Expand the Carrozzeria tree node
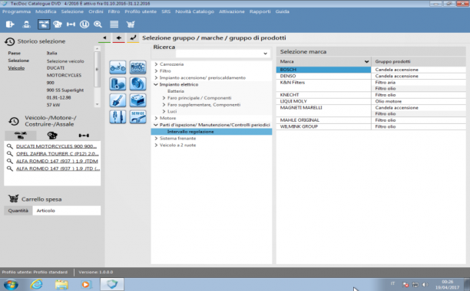The height and width of the screenshot is (291, 470). click(x=156, y=64)
